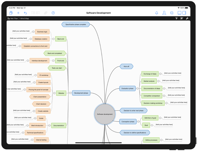Open the filter icon
Screen dimensions: 197x151
(x=176, y=18)
